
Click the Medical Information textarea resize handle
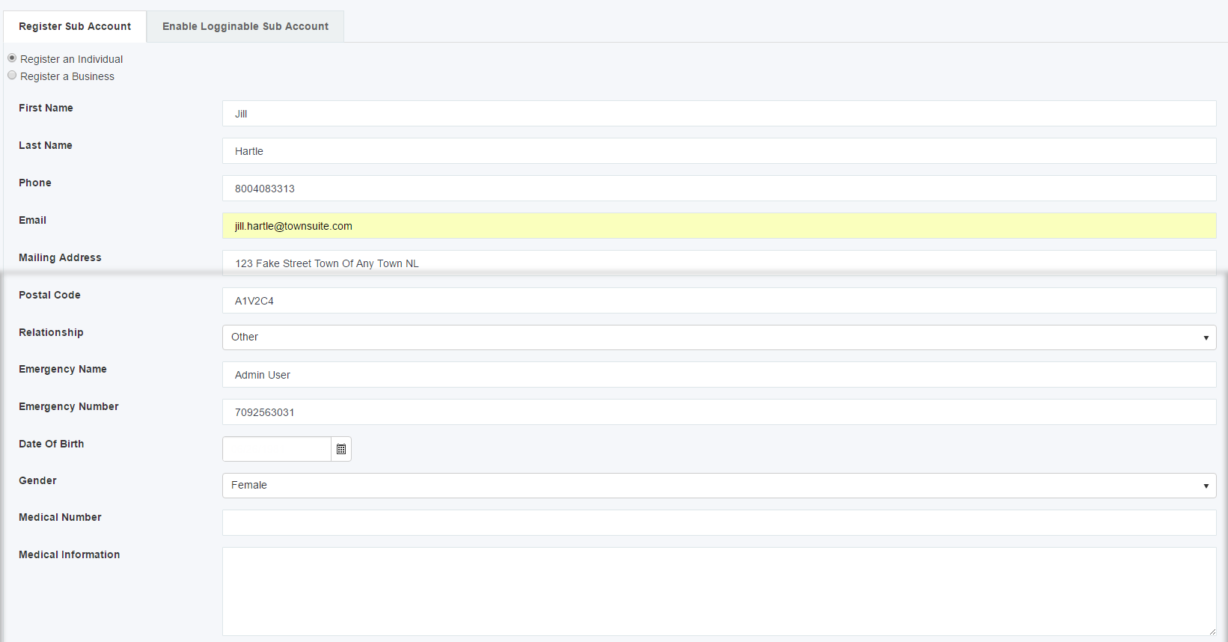point(1212,632)
